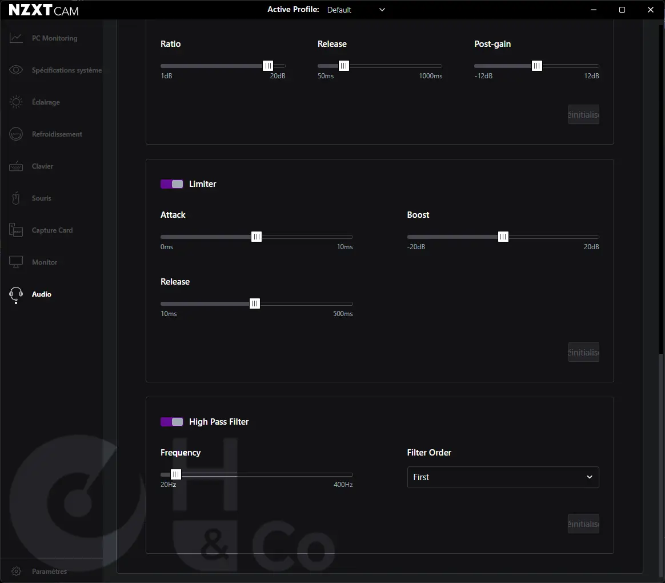665x583 pixels.
Task: Click the Limiter Release slider handle
Action: [x=254, y=304]
